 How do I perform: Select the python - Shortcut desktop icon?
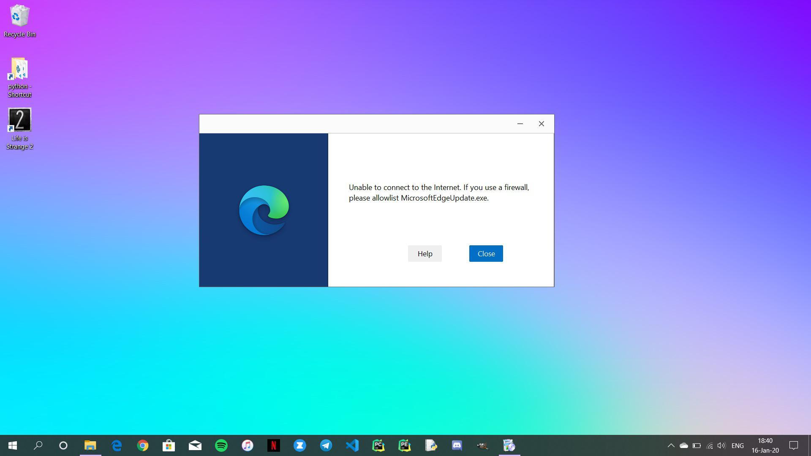[19, 77]
